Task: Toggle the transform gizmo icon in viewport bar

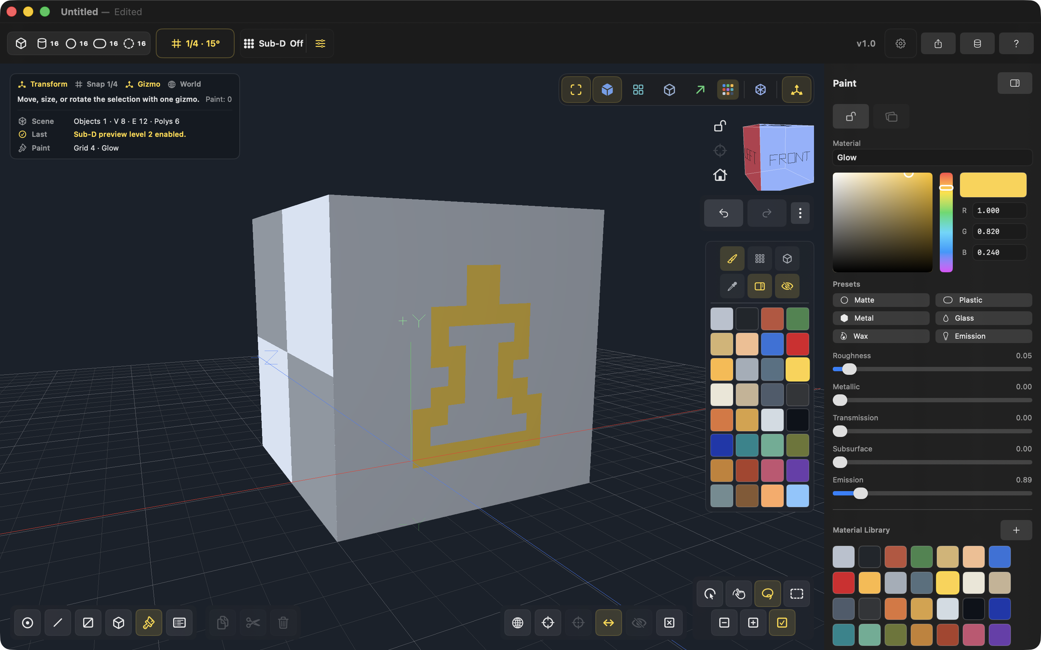Action: pyautogui.click(x=797, y=90)
